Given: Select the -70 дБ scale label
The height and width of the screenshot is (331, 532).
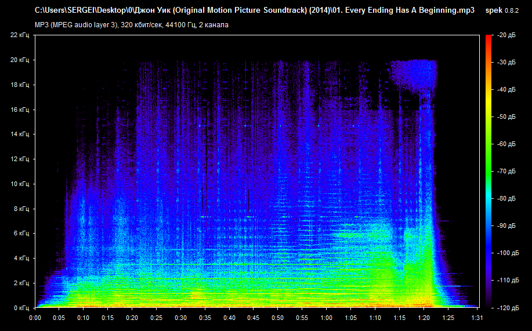Looking at the screenshot, I should (506, 172).
